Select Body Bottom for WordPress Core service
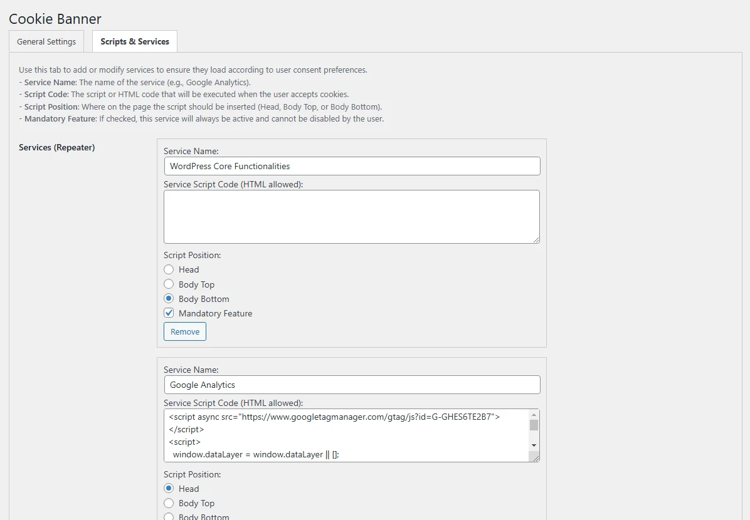Screen dimensions: 750x520 point(169,299)
